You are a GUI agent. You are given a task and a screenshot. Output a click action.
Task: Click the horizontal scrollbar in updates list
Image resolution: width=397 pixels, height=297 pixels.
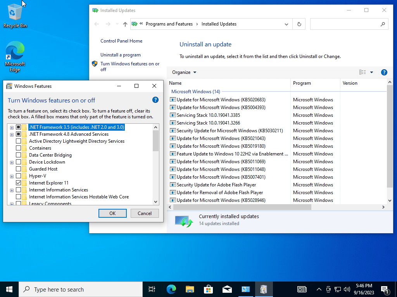click(x=242, y=207)
